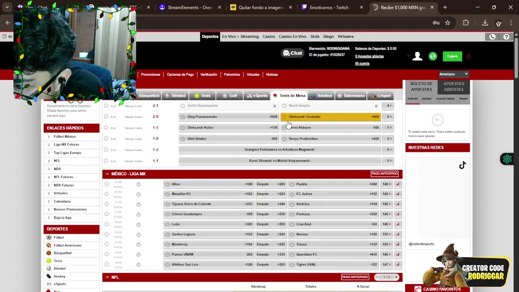
Task: Click the green Cajero button
Action: pyautogui.click(x=453, y=56)
